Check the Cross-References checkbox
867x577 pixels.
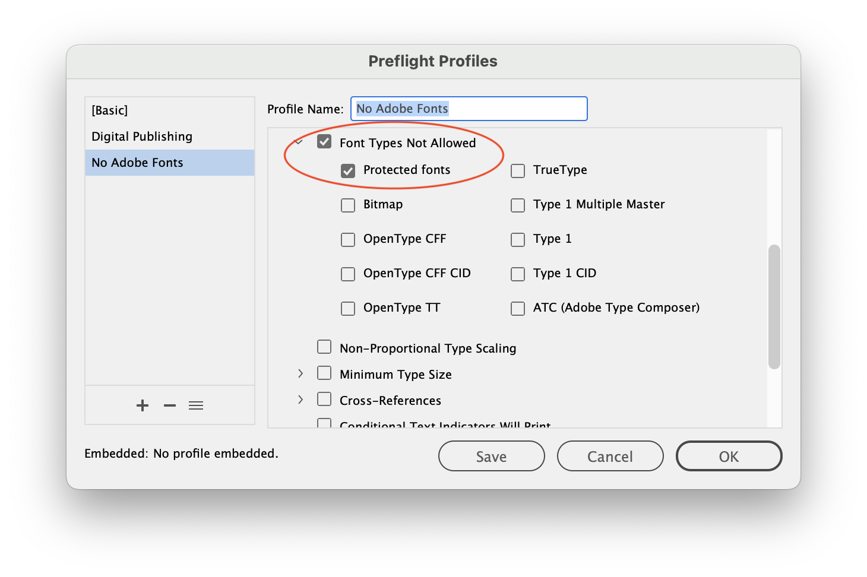[x=324, y=399]
